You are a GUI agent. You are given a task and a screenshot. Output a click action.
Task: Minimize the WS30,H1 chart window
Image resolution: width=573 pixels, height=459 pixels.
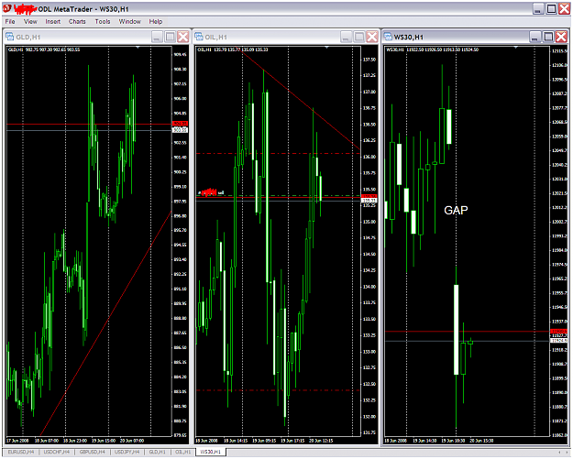[x=535, y=37]
